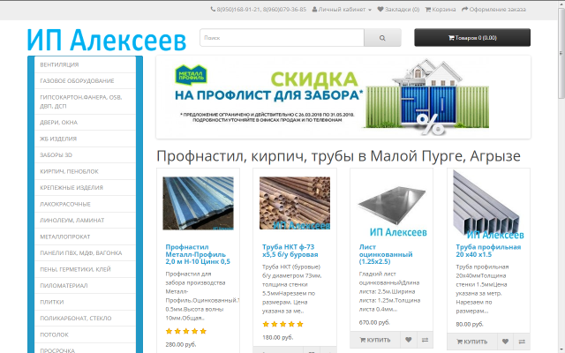Click the 80.00 руб. price
This screenshot has width=565, height=353.
coord(470,324)
